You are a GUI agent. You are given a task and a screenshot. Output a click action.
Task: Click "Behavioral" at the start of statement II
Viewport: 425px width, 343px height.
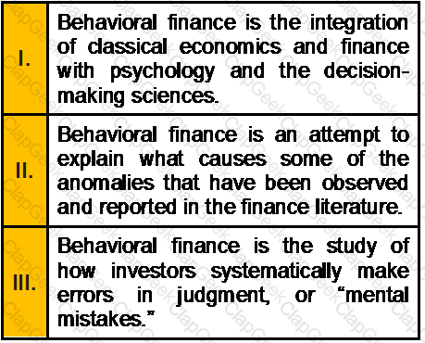click(106, 134)
